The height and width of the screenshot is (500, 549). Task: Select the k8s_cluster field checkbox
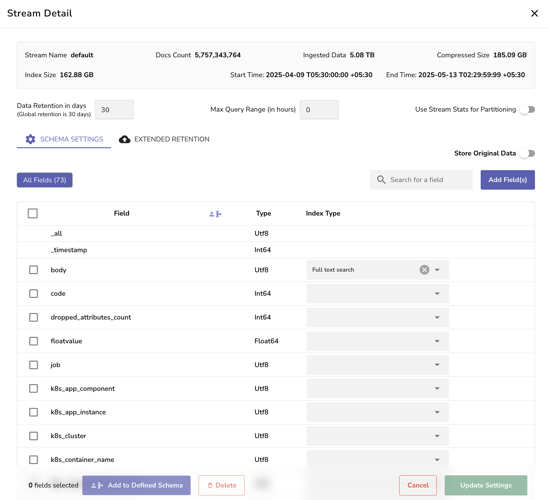coord(34,436)
